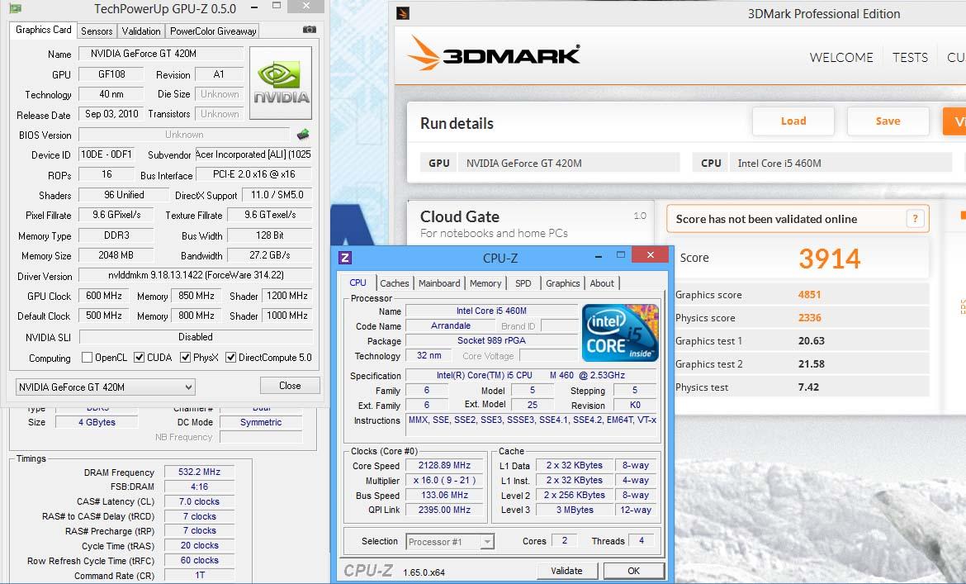
Task: Click the Graphics test 2 value 21.58
Action: [x=812, y=364]
